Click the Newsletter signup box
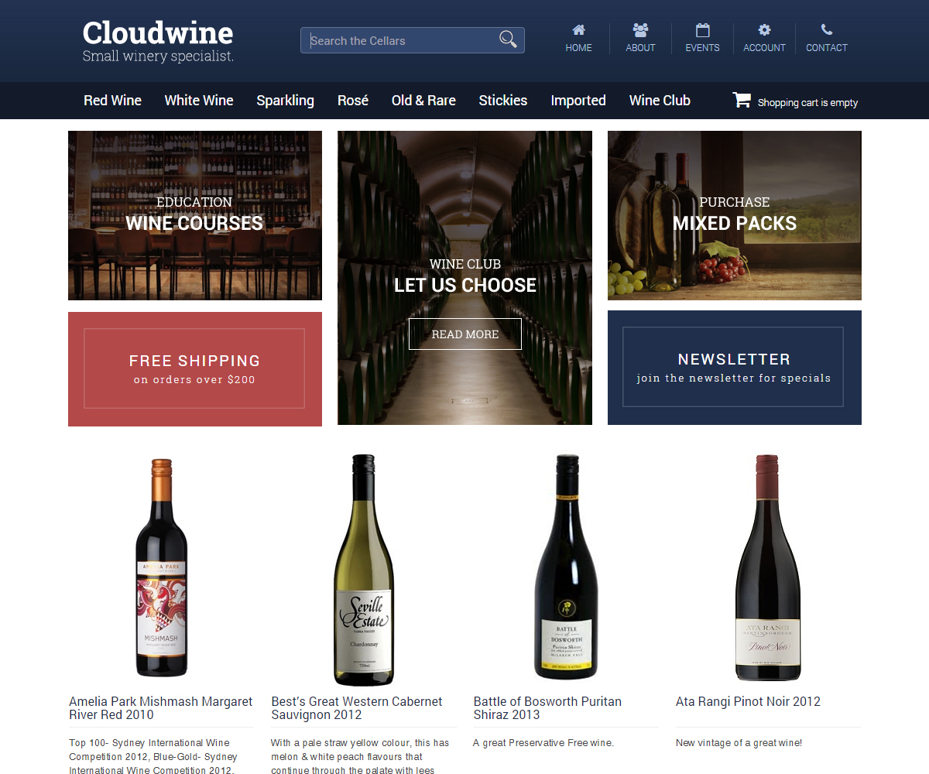929x774 pixels. 735,368
